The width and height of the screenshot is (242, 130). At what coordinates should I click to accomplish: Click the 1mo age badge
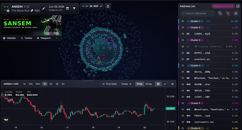(37, 10)
